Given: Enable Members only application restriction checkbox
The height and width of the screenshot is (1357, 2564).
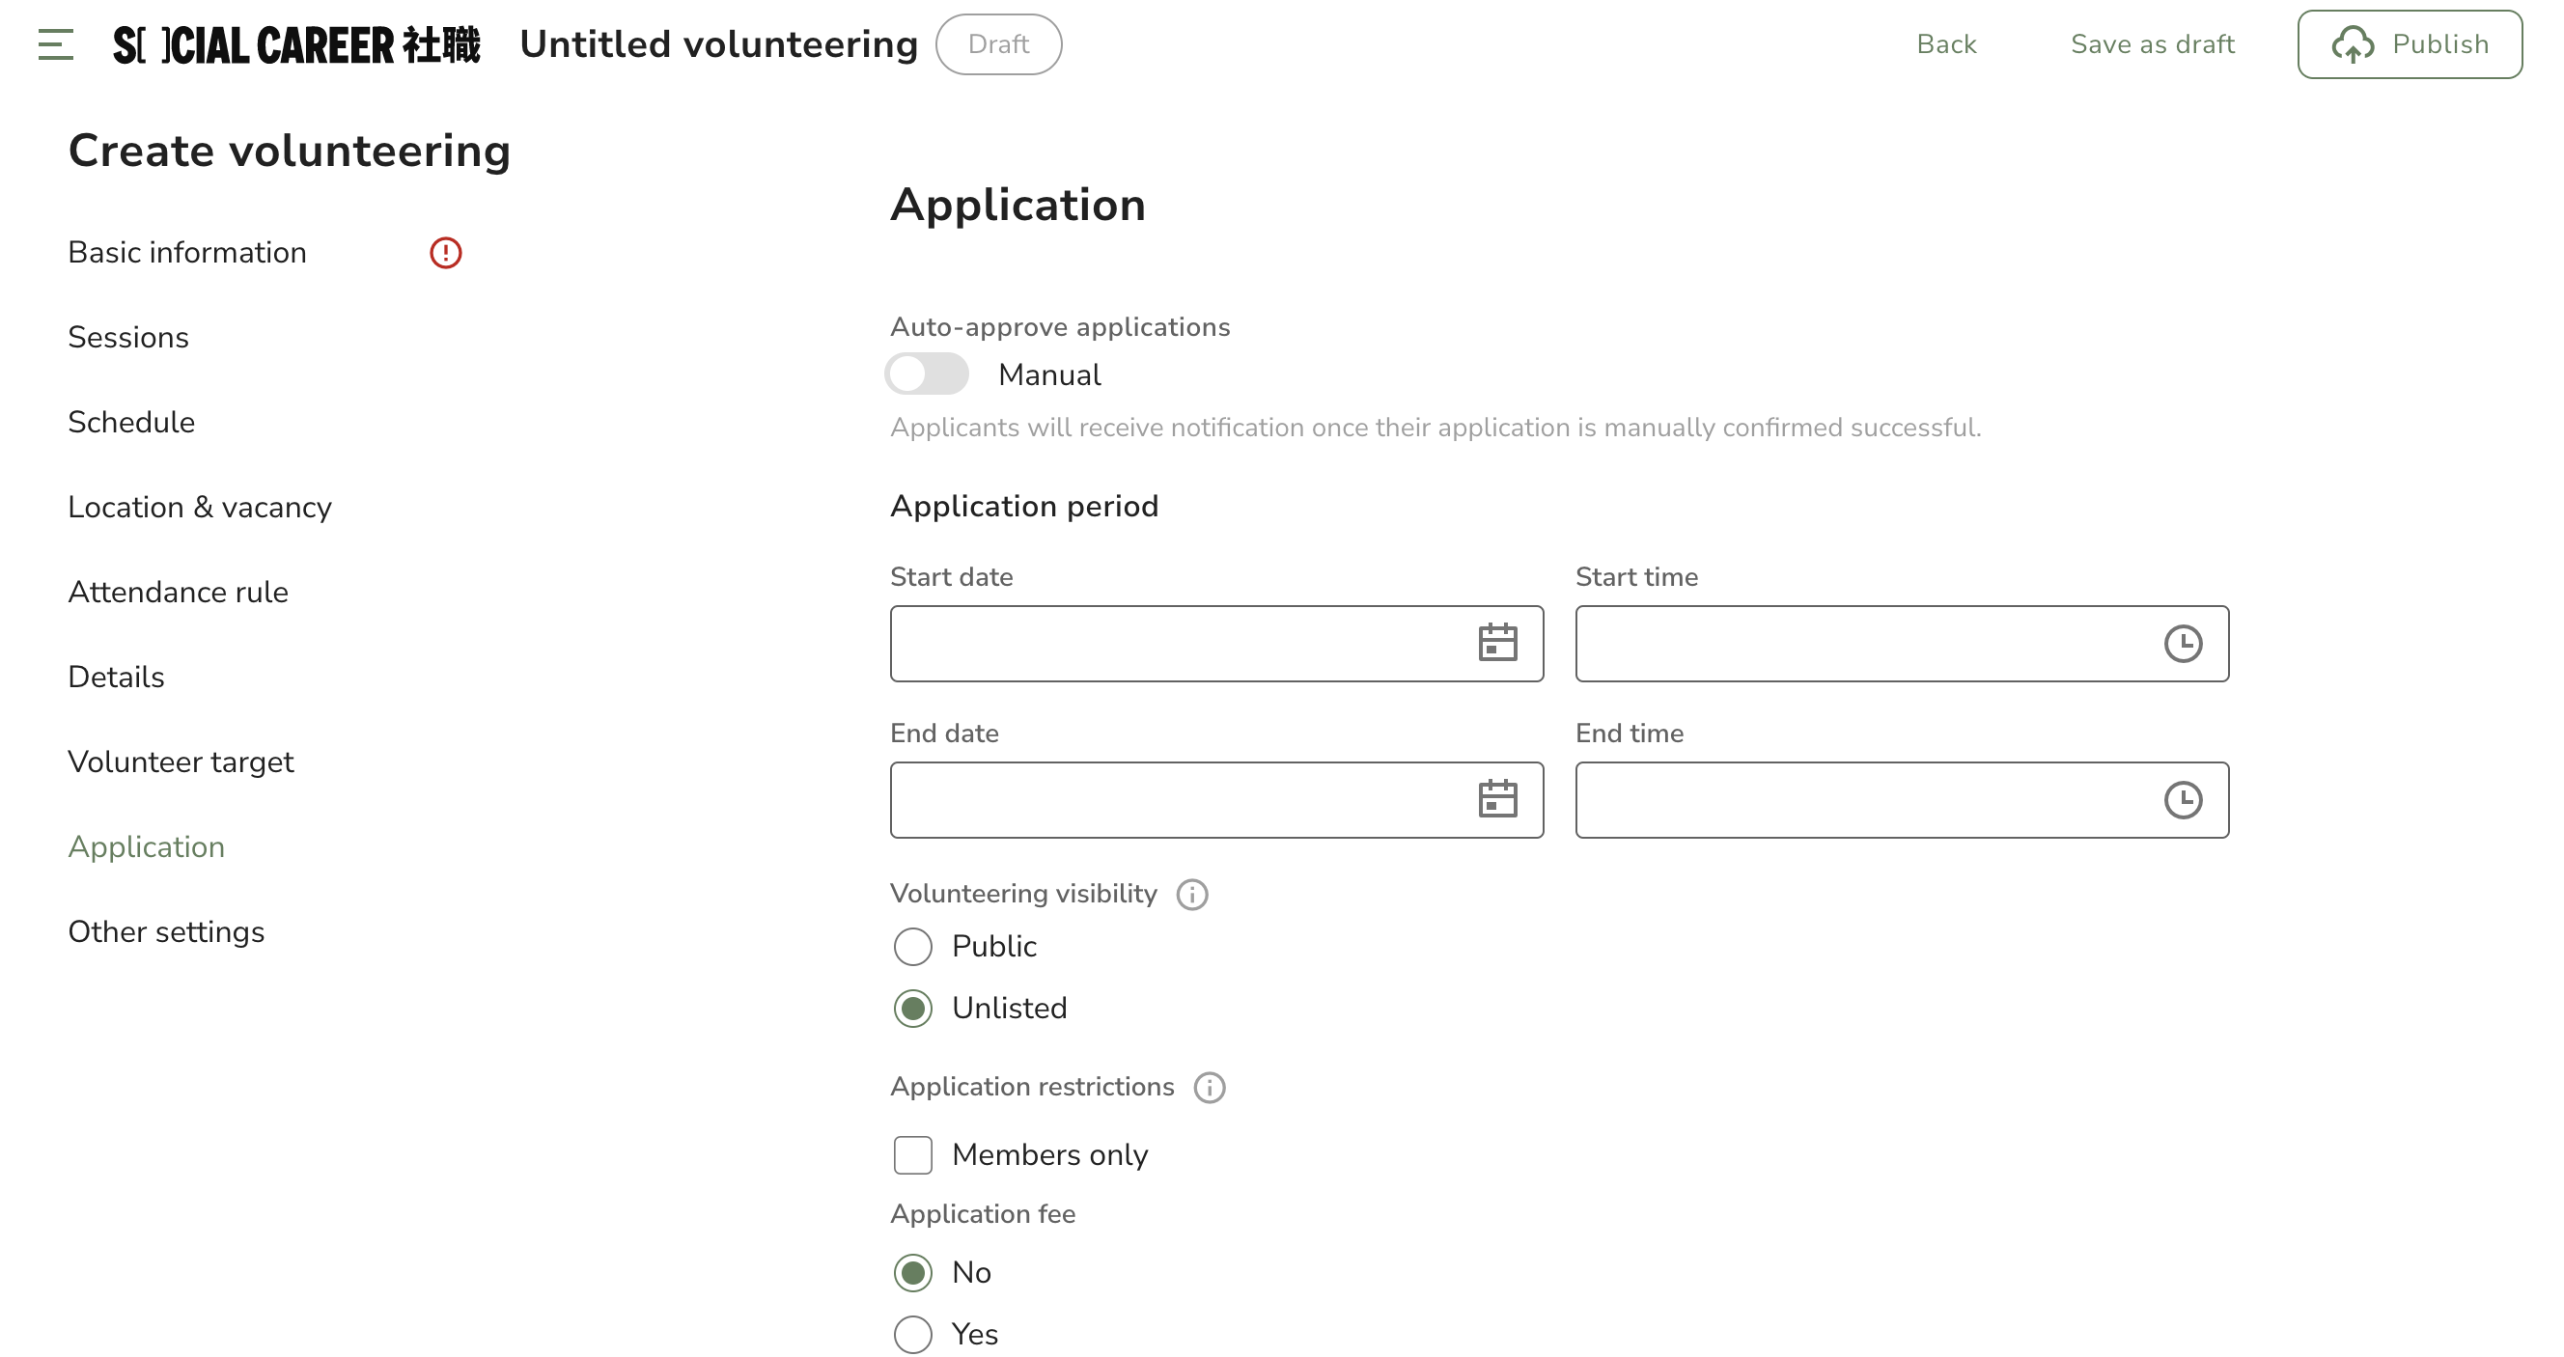Looking at the screenshot, I should [910, 1155].
